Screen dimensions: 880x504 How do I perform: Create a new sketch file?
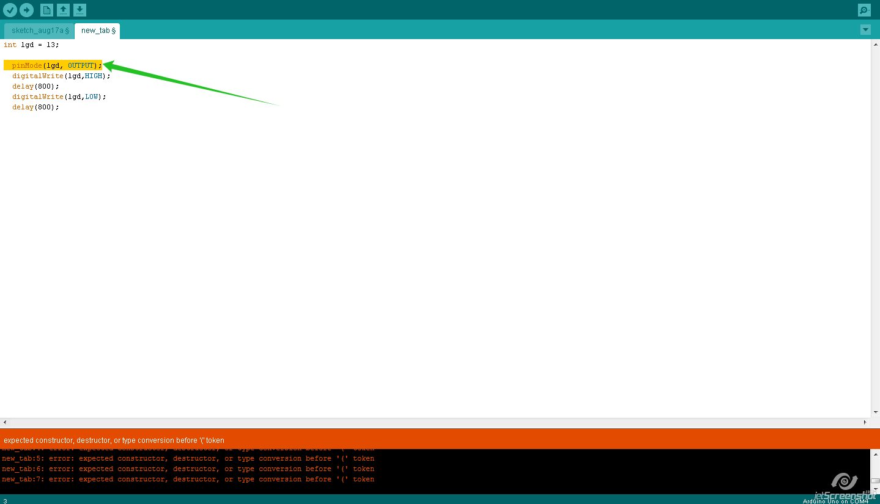pos(46,10)
